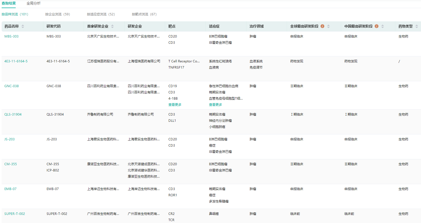Browse by 按企业浏览 (59)
Screen dimensions: 421x223
pos(57,14)
